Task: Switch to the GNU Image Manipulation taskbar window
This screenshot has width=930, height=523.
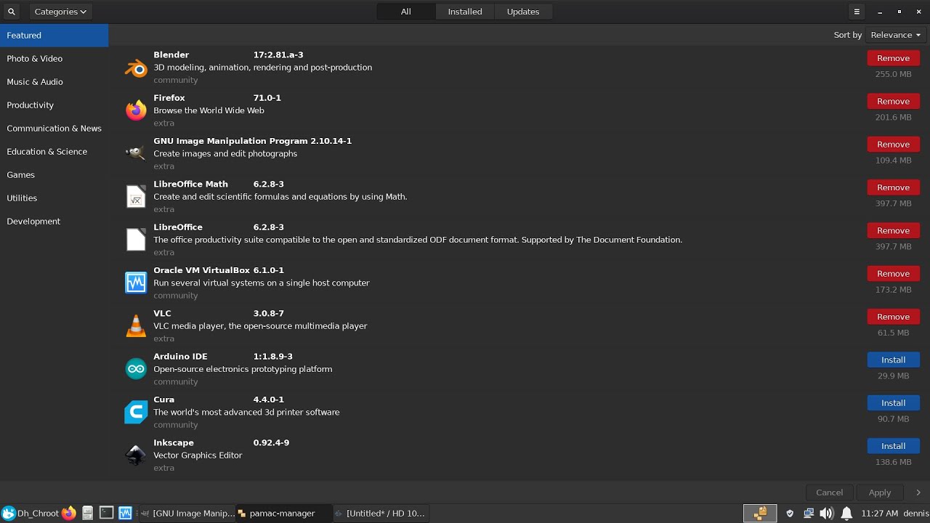Action: tap(187, 513)
